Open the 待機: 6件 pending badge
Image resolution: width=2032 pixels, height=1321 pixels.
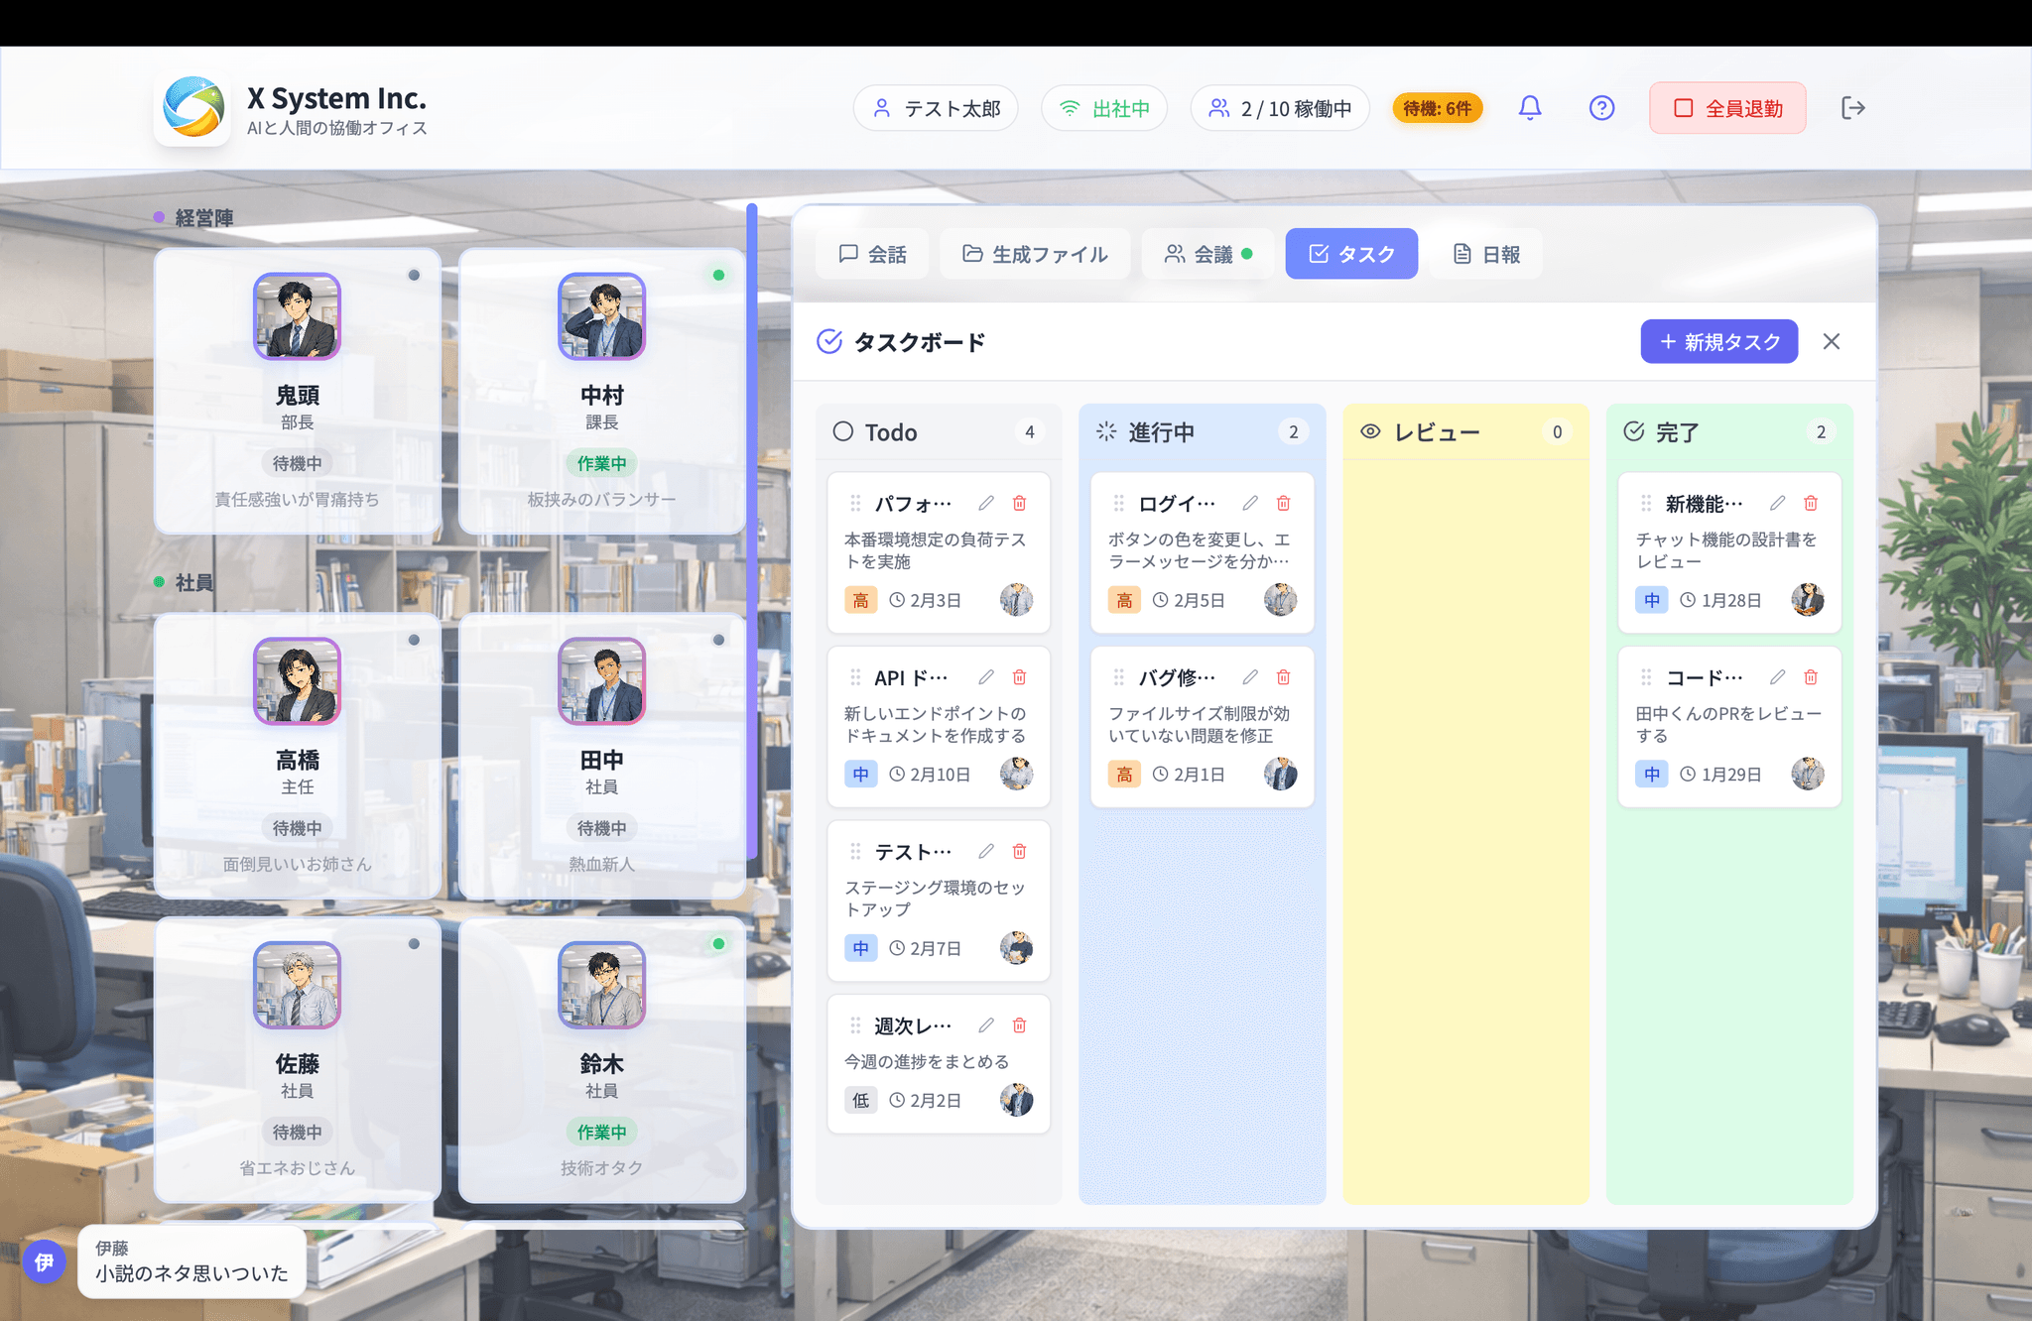[x=1437, y=108]
